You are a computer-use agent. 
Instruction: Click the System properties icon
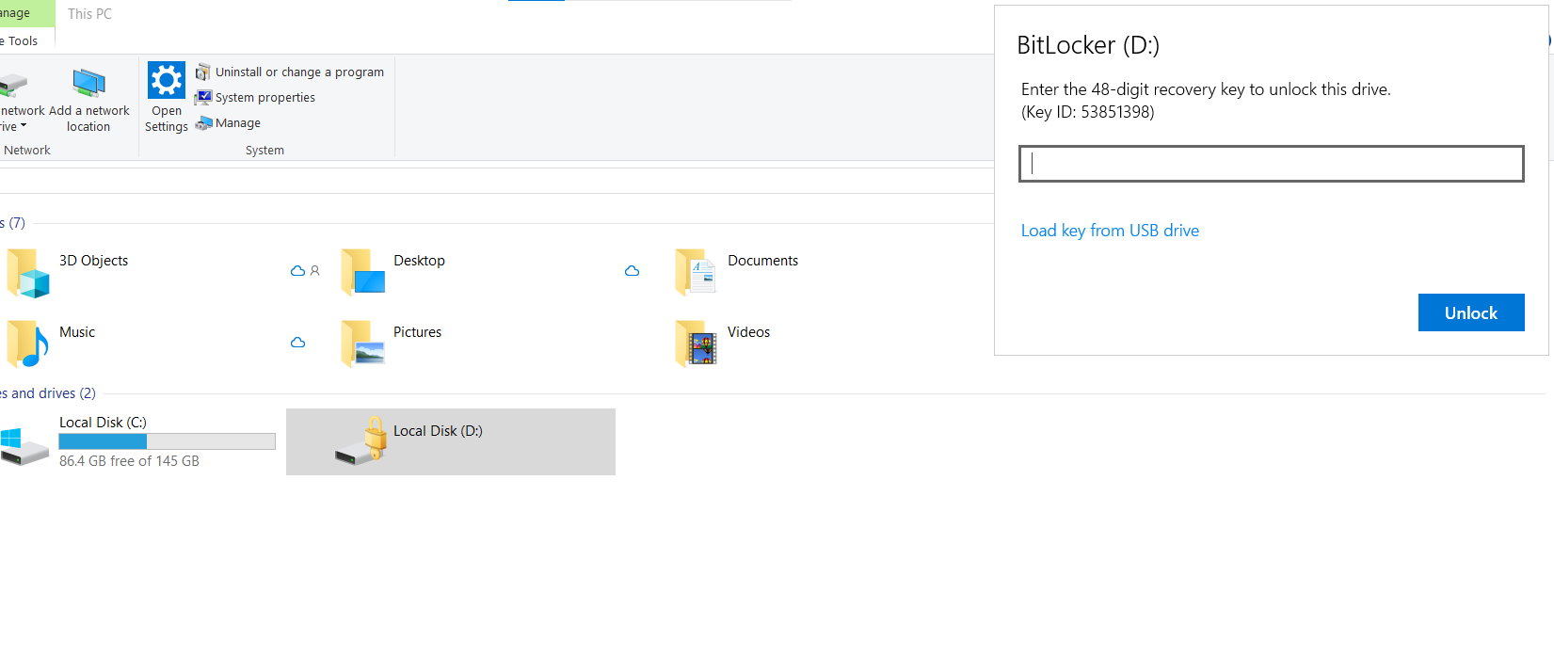click(x=203, y=97)
